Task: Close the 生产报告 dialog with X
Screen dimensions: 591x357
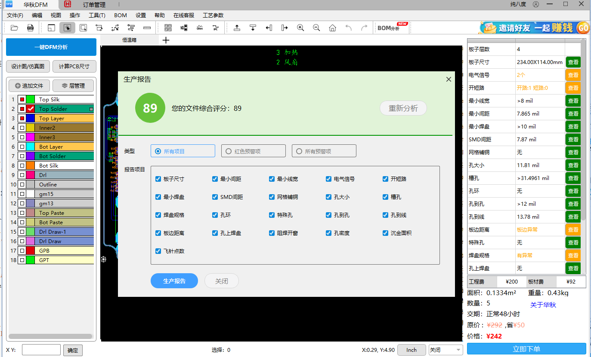Action: pyautogui.click(x=449, y=79)
